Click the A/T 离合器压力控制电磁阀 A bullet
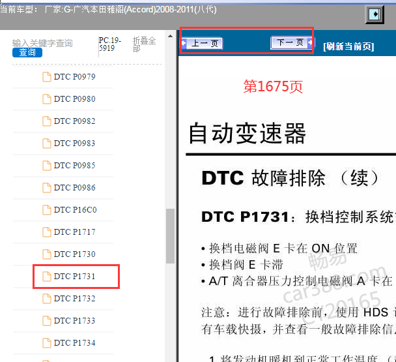 click(x=298, y=281)
